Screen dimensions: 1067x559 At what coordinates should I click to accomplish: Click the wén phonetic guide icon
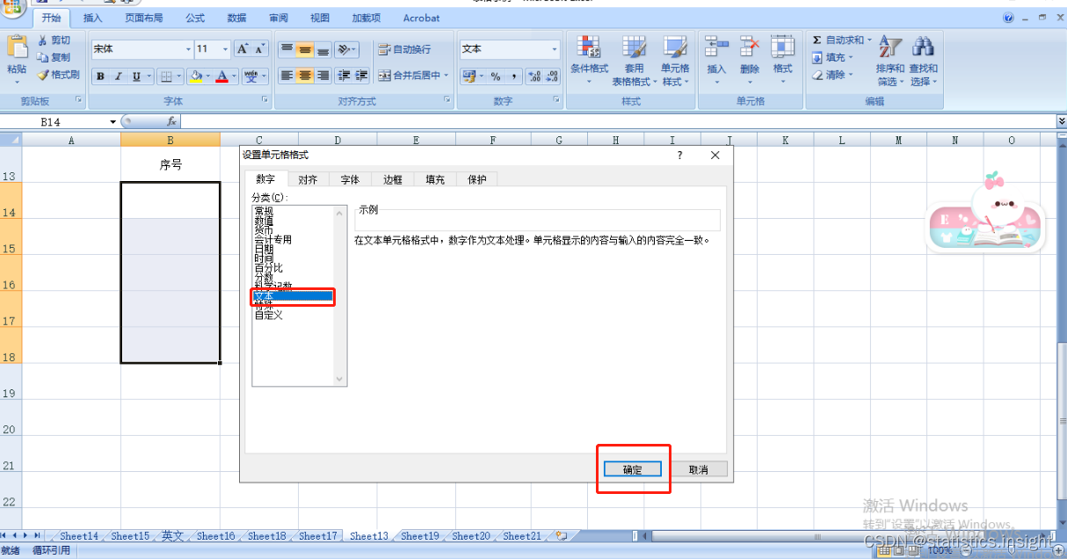tap(252, 76)
